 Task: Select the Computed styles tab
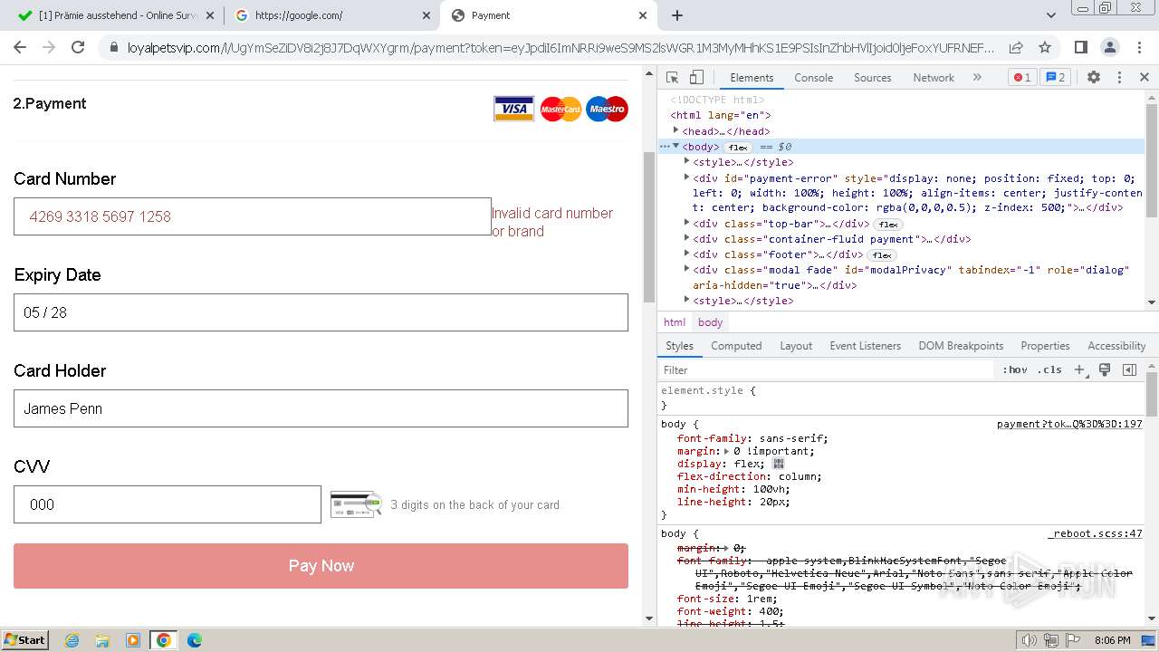click(736, 346)
